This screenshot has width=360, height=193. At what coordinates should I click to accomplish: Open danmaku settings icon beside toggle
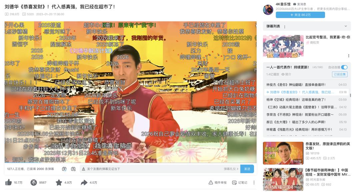(73, 169)
